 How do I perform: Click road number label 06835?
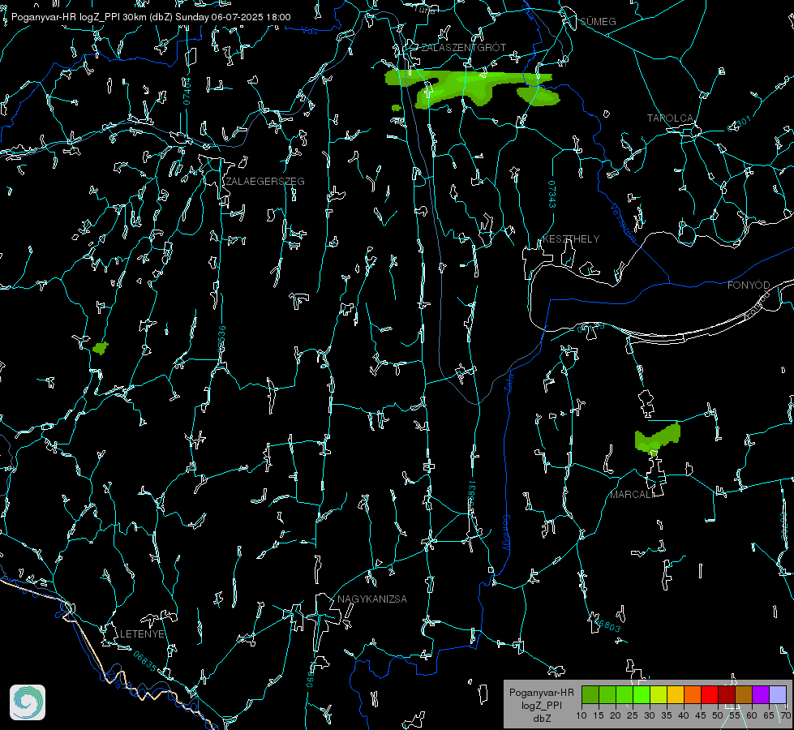pos(145,662)
